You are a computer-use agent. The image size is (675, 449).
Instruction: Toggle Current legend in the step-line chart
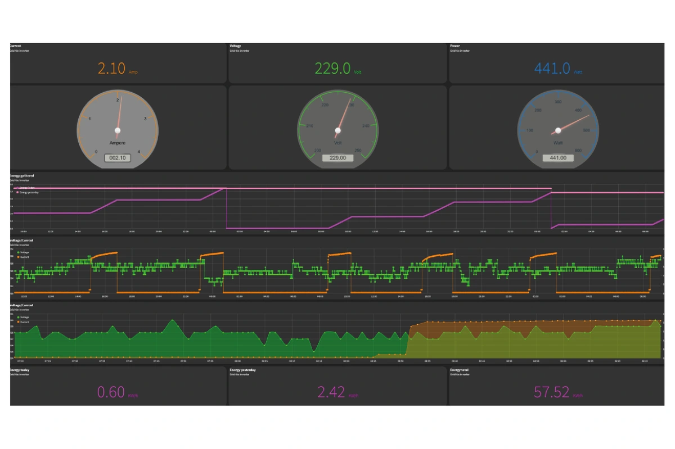click(23, 257)
